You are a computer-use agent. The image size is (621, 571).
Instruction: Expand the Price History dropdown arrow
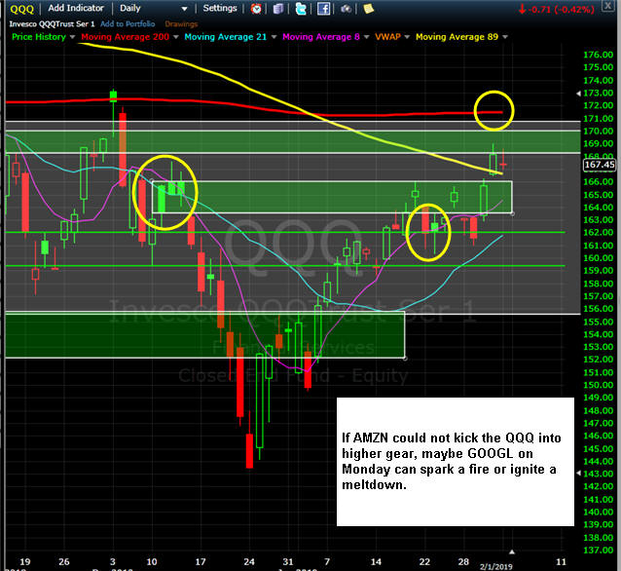click(x=72, y=37)
